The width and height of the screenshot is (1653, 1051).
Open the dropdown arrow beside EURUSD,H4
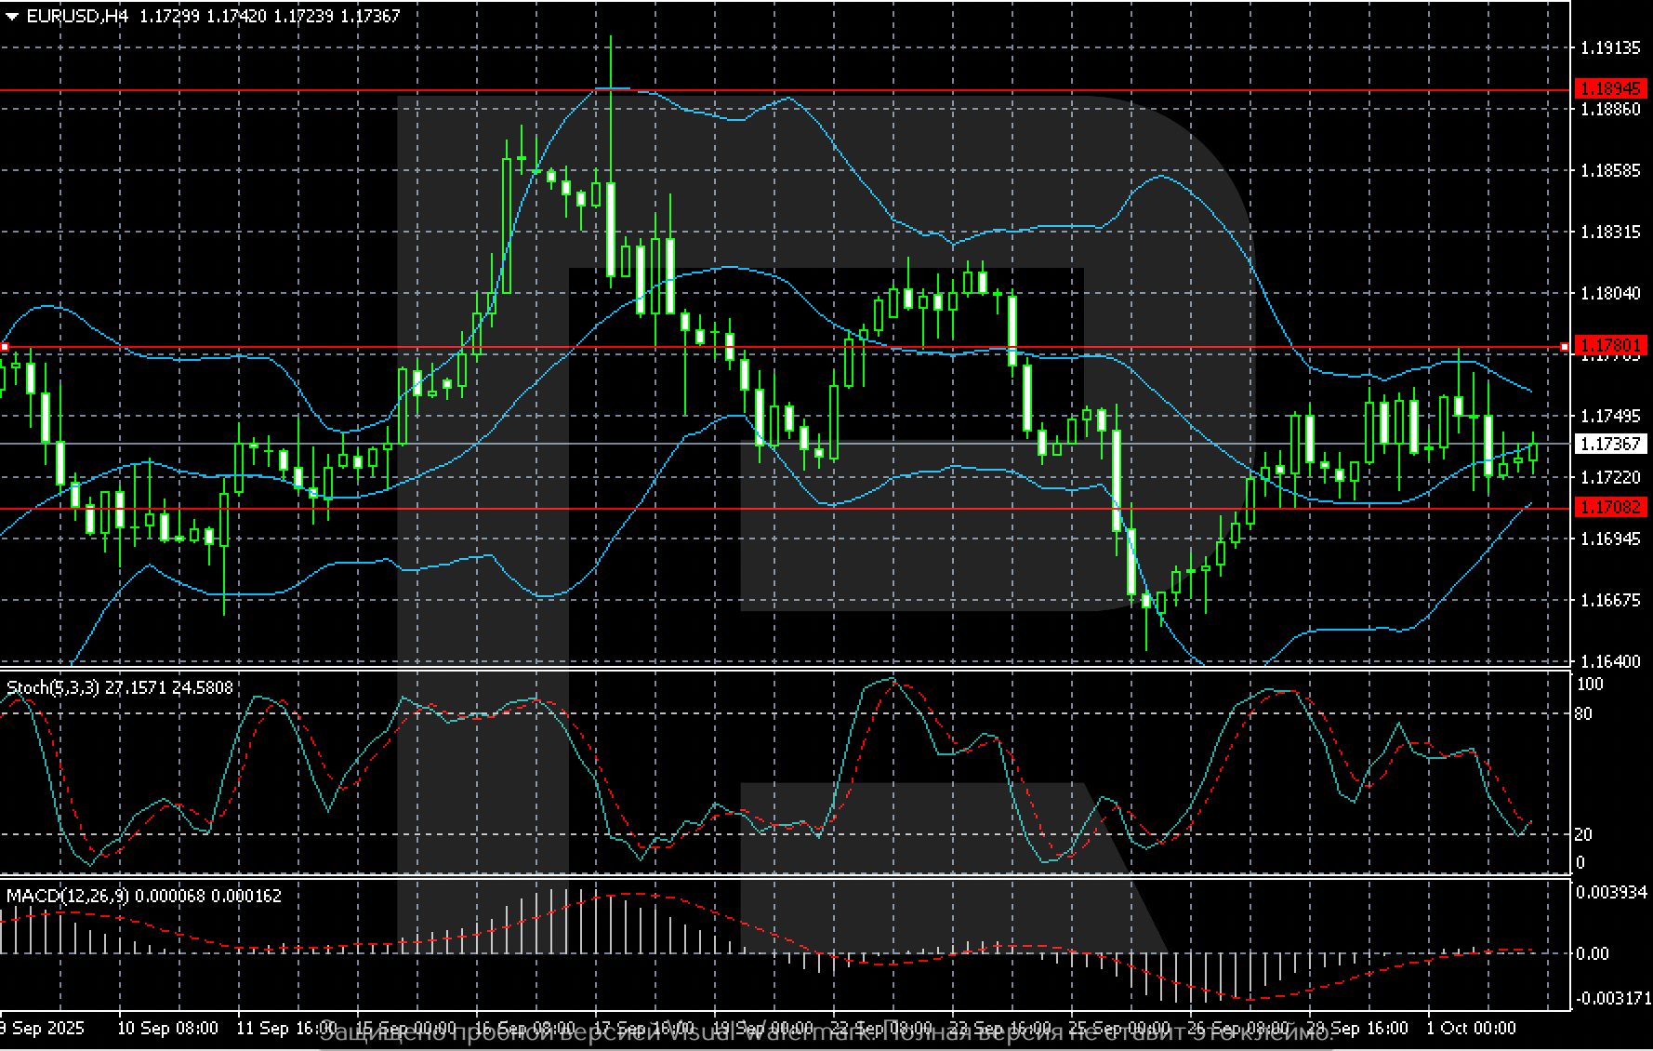point(12,16)
